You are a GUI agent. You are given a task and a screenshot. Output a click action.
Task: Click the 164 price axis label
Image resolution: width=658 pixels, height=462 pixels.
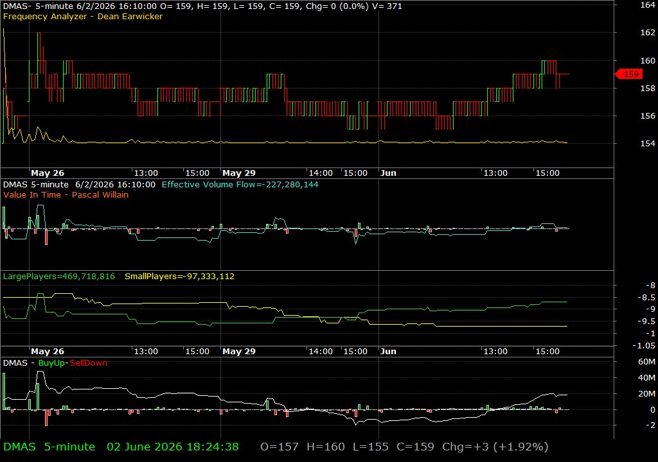coord(648,5)
